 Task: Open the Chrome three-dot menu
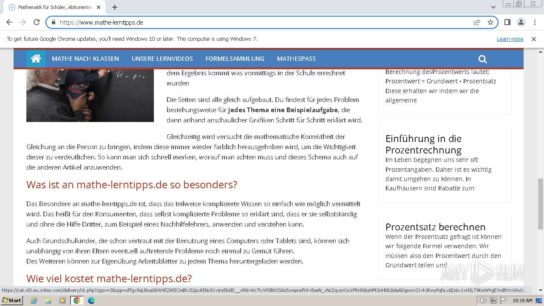[534, 22]
